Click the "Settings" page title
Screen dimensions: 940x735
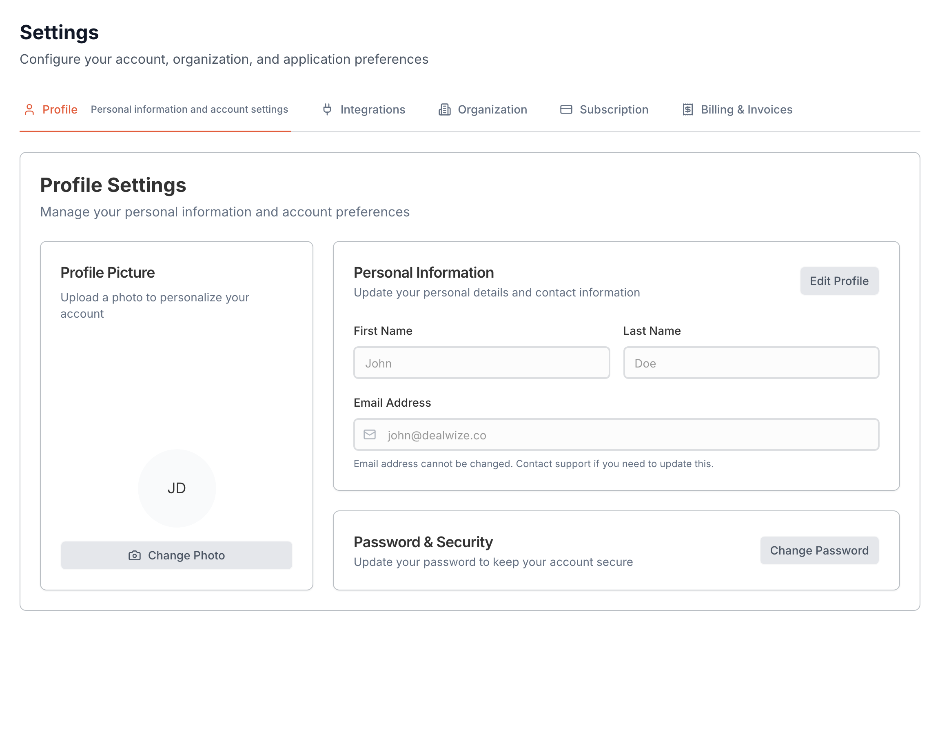pos(60,32)
